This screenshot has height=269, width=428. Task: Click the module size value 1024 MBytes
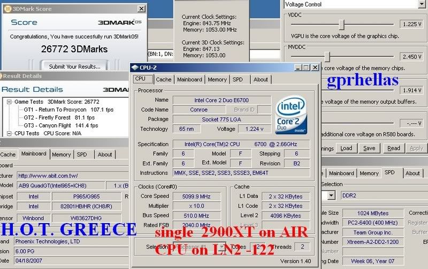click(373, 213)
